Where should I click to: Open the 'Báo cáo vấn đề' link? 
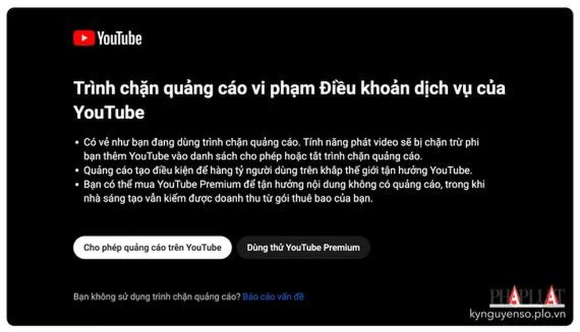(273, 297)
